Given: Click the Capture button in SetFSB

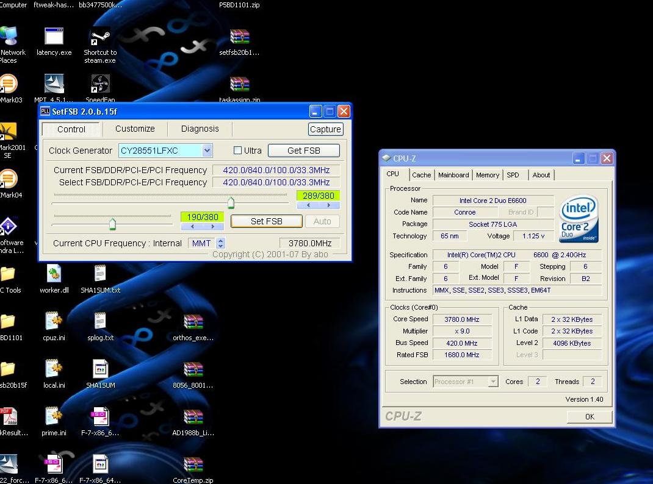Looking at the screenshot, I should [x=326, y=129].
